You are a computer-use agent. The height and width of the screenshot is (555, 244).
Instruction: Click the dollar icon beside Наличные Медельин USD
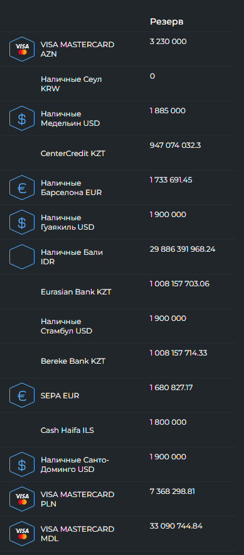click(22, 118)
